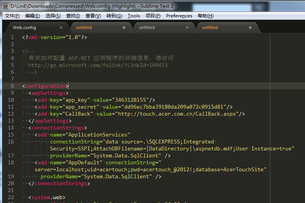Viewport: 305px width, 203px height.
Task: Click the aspnetdb.mdf filename text
Action: tap(214, 149)
